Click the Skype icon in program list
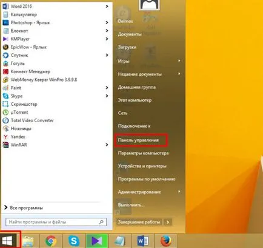This screenshot has width=263, height=248. [5, 96]
